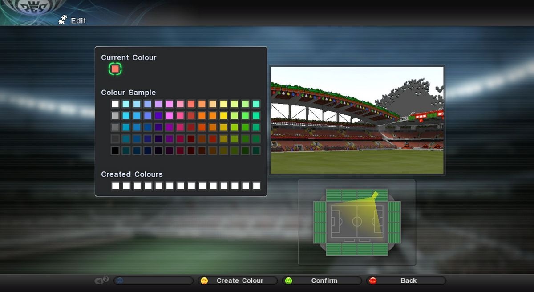Choose the light gray swatch below white
This screenshot has width=534, height=292.
(115, 115)
